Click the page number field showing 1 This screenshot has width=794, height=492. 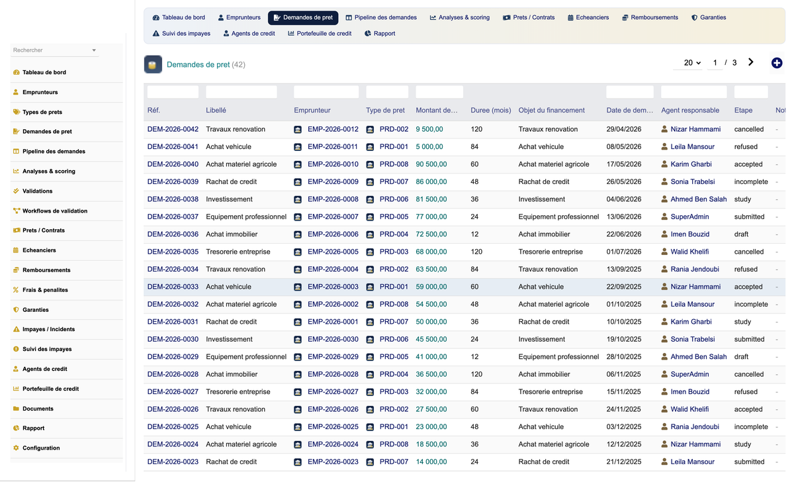(x=715, y=63)
